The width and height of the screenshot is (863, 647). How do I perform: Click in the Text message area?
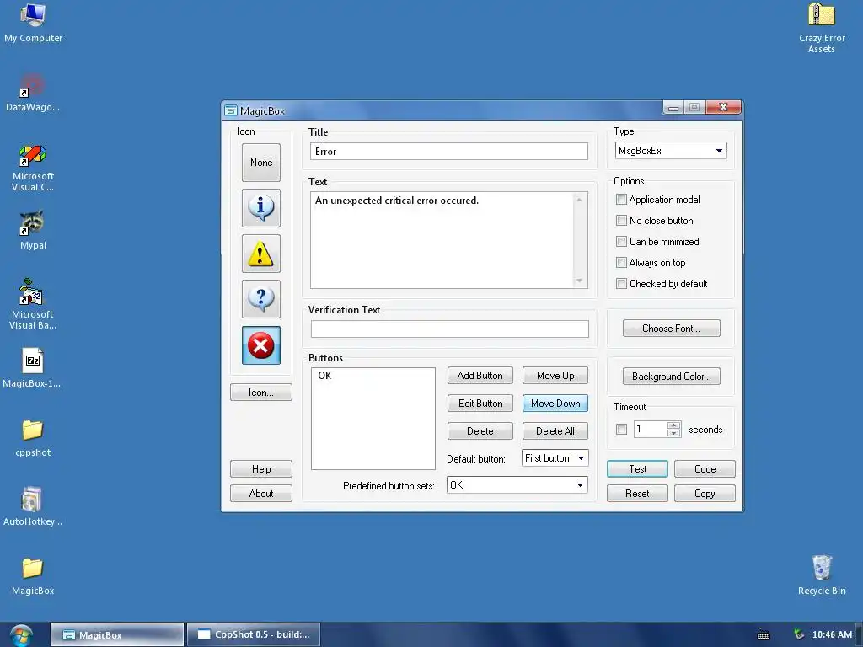[x=442, y=240]
